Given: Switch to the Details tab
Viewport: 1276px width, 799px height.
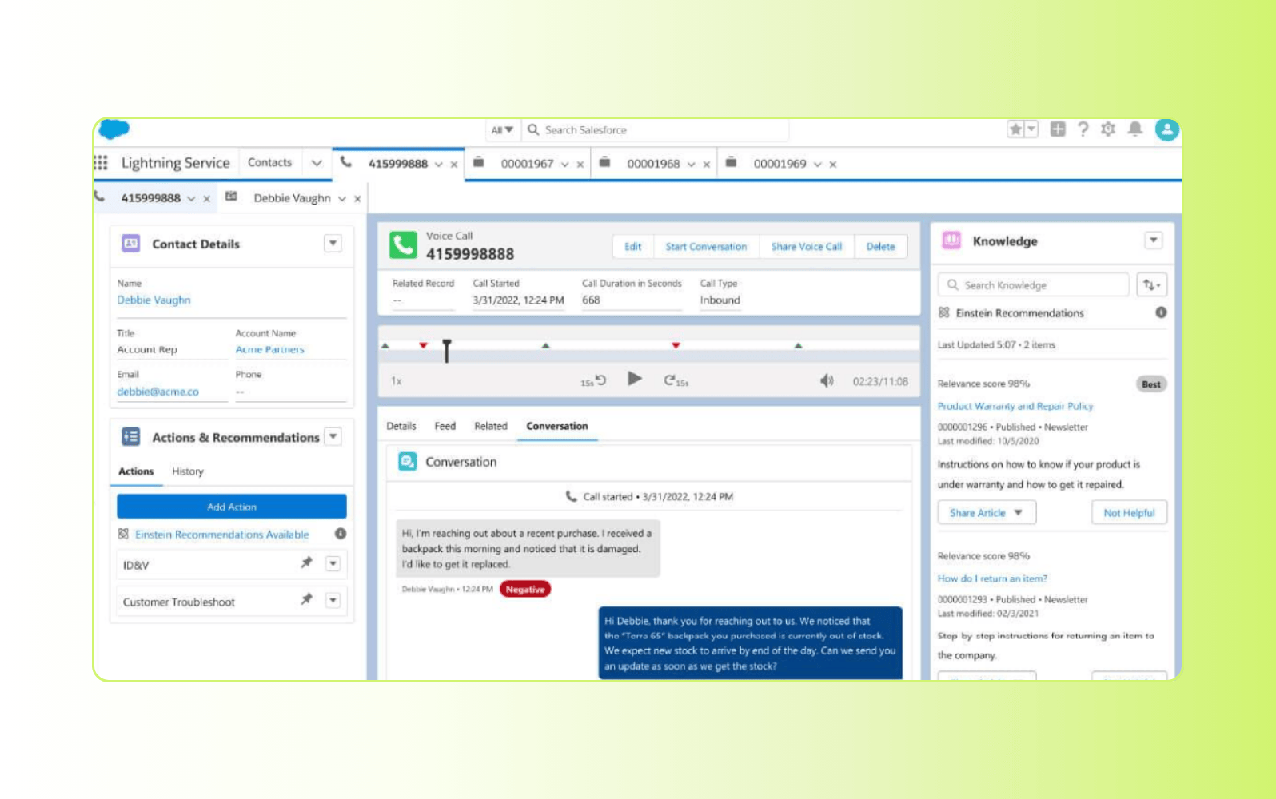Looking at the screenshot, I should click(401, 426).
